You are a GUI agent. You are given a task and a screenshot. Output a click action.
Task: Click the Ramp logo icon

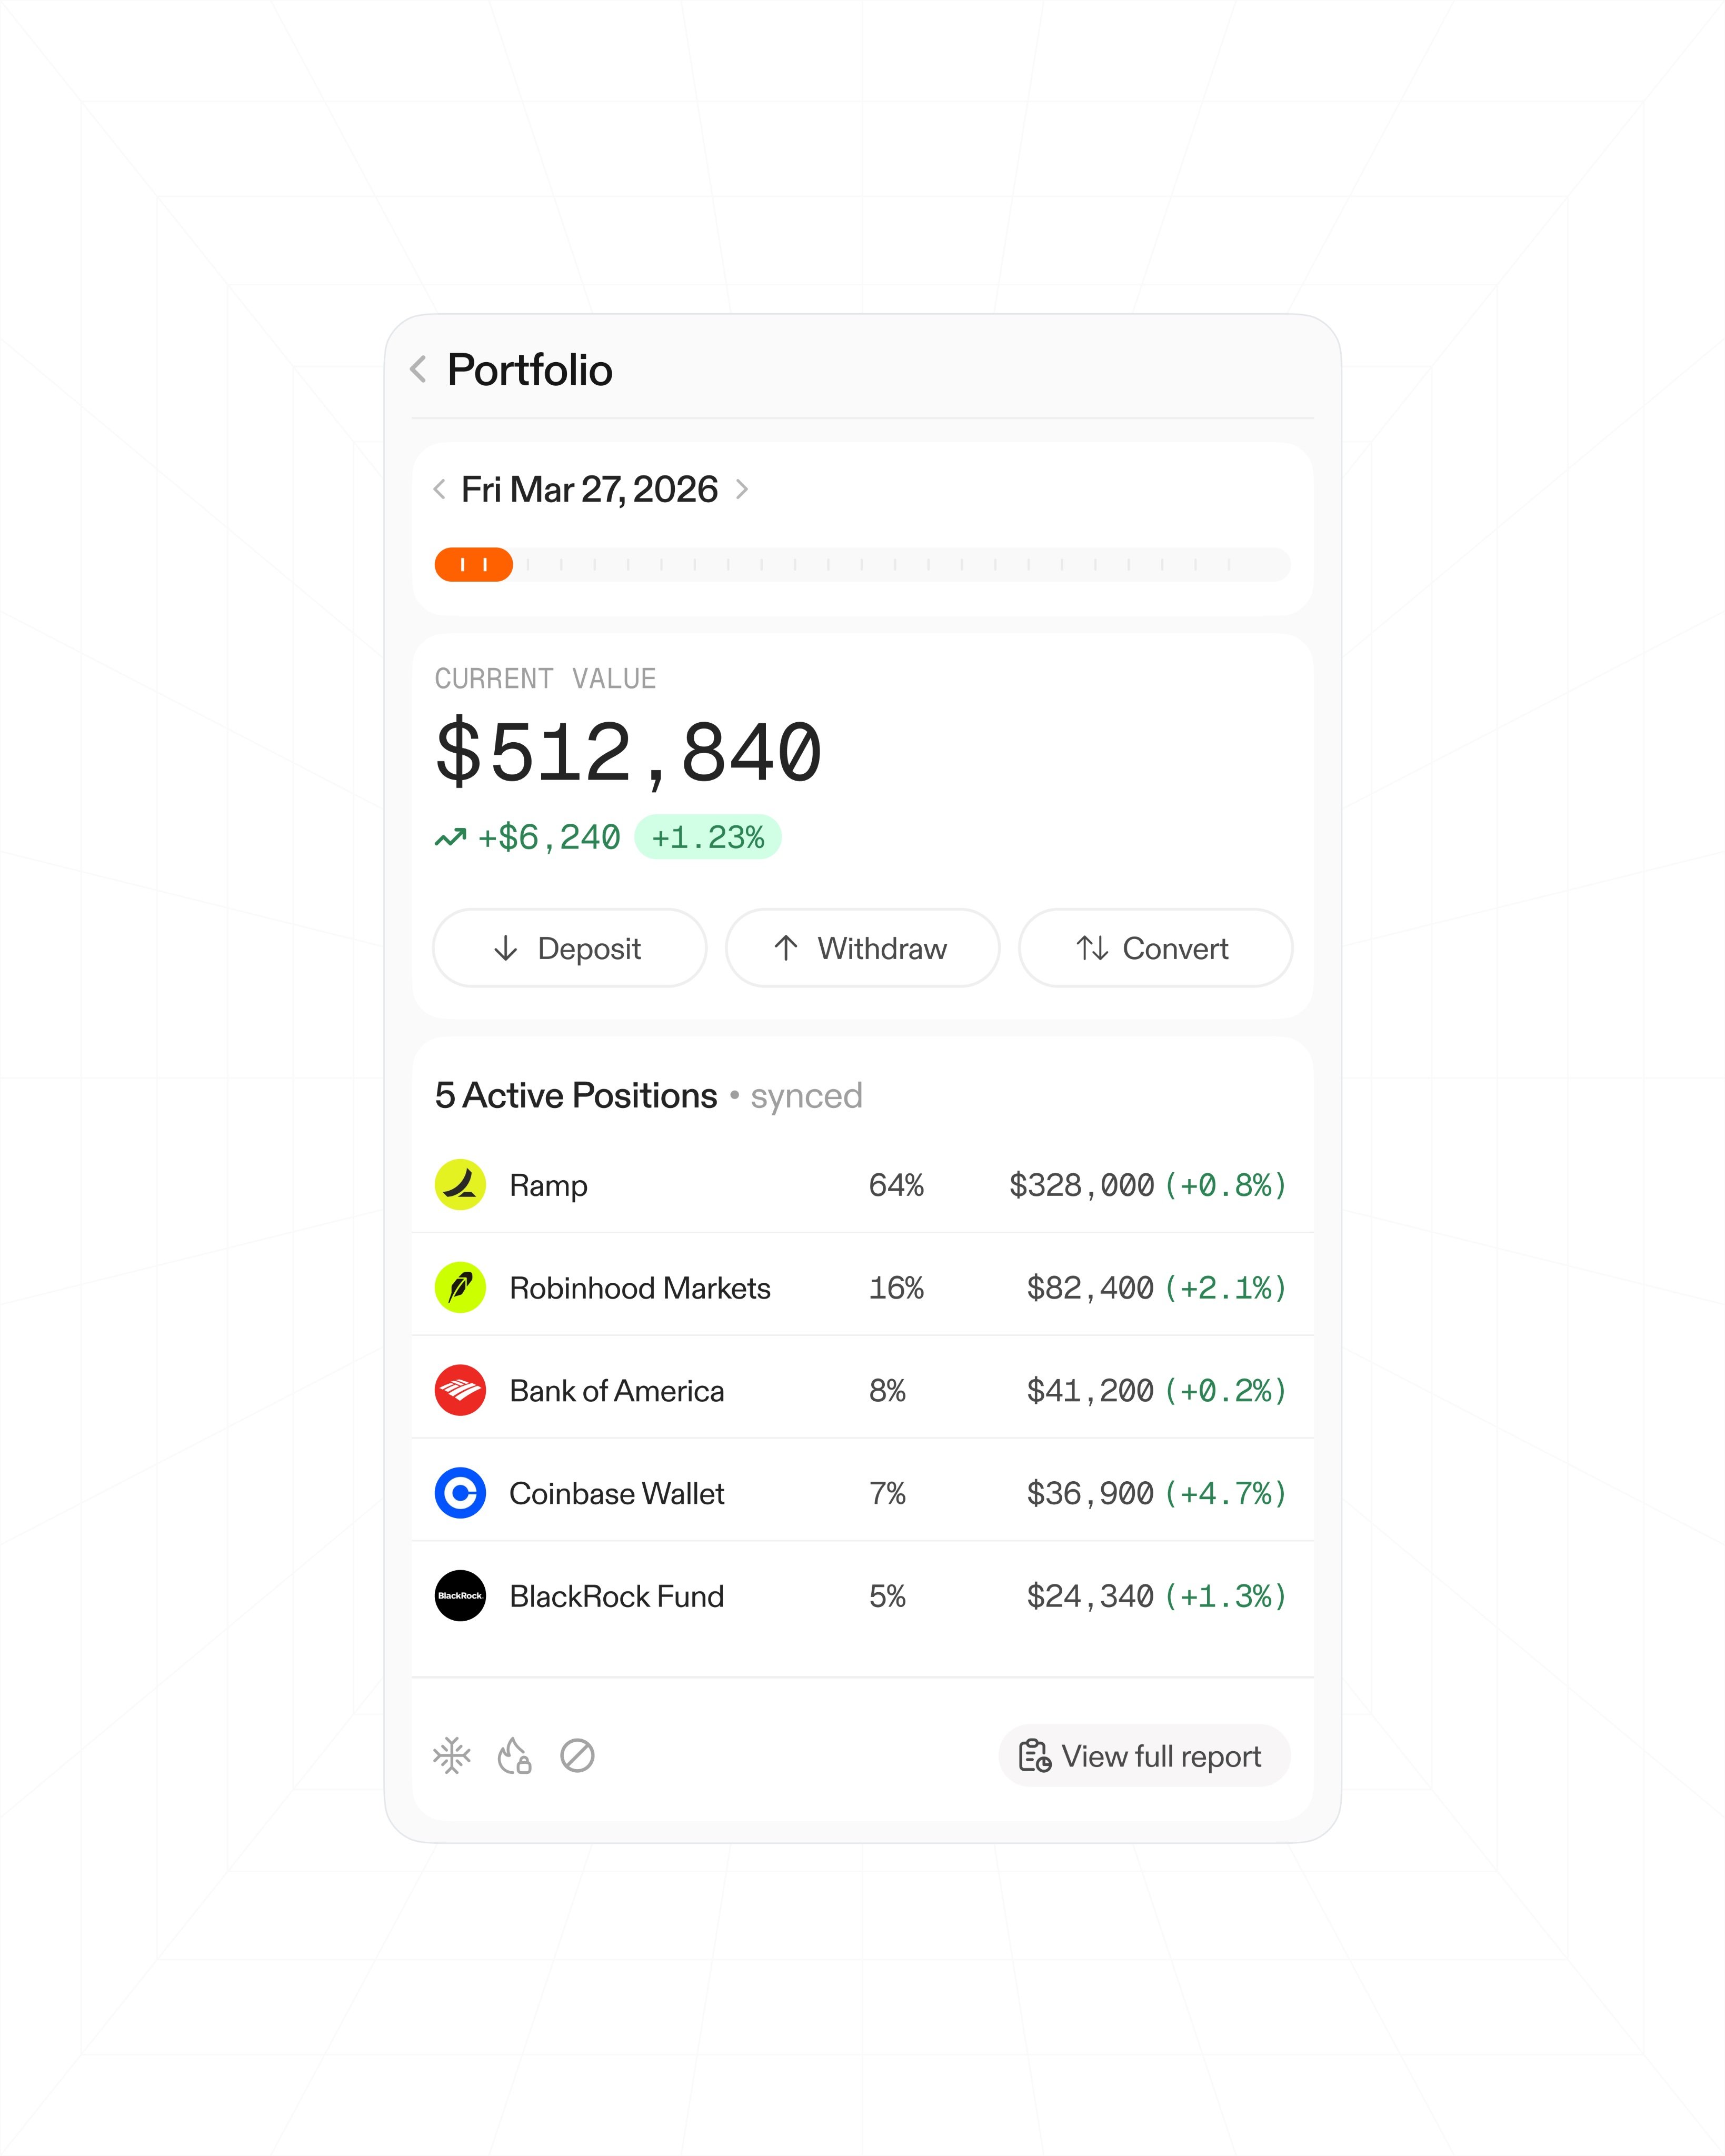pyautogui.click(x=460, y=1185)
